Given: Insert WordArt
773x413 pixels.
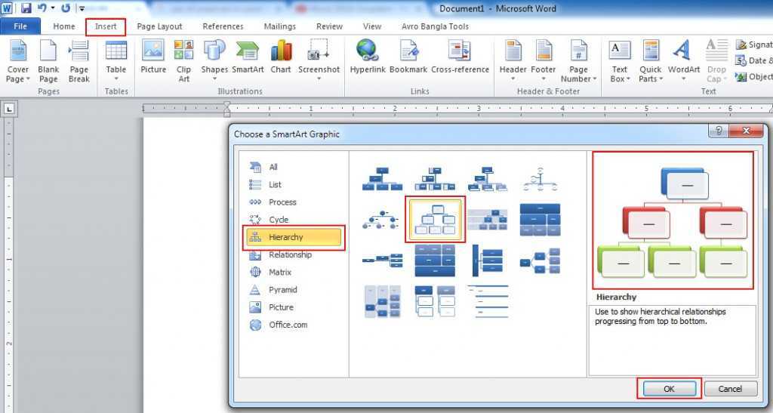Looking at the screenshot, I should click(684, 60).
